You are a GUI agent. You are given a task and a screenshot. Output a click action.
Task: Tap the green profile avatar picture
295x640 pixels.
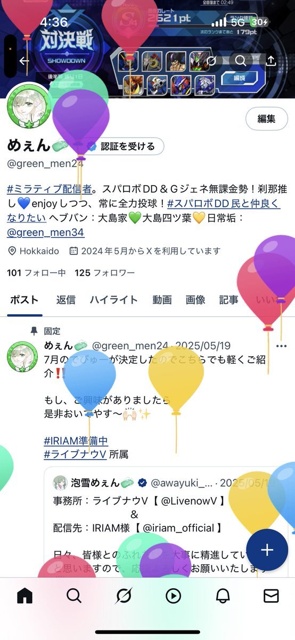coord(29,106)
